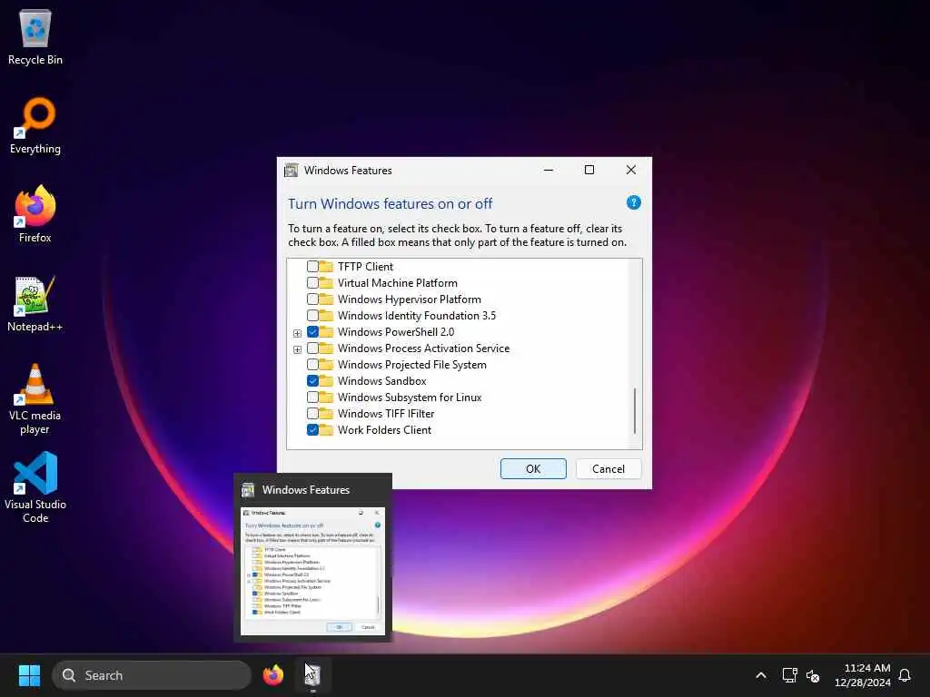Open the notifications bell icon
The width and height of the screenshot is (930, 697).
(x=905, y=675)
